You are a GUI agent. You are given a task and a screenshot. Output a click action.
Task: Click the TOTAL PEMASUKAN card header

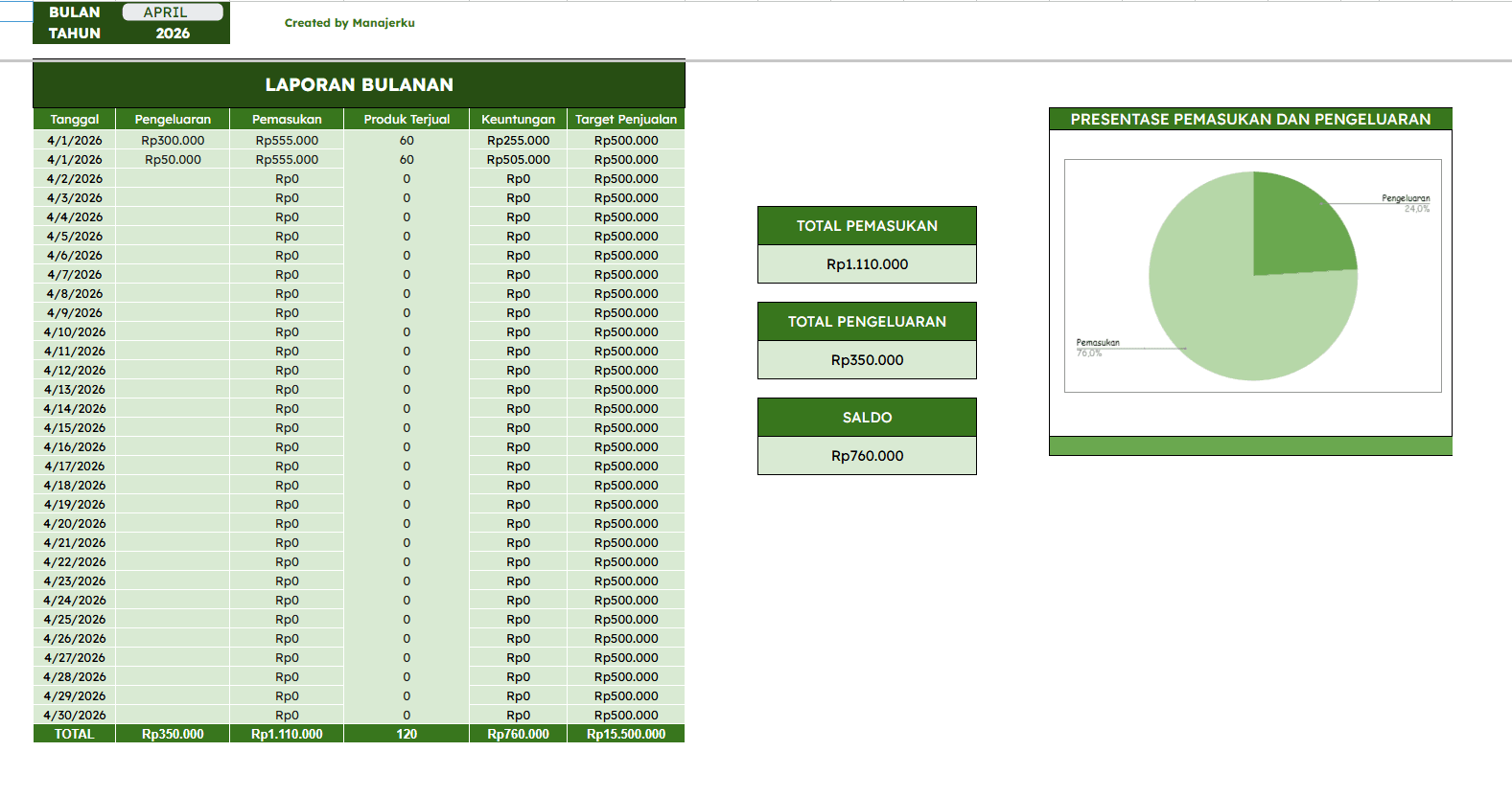(867, 226)
